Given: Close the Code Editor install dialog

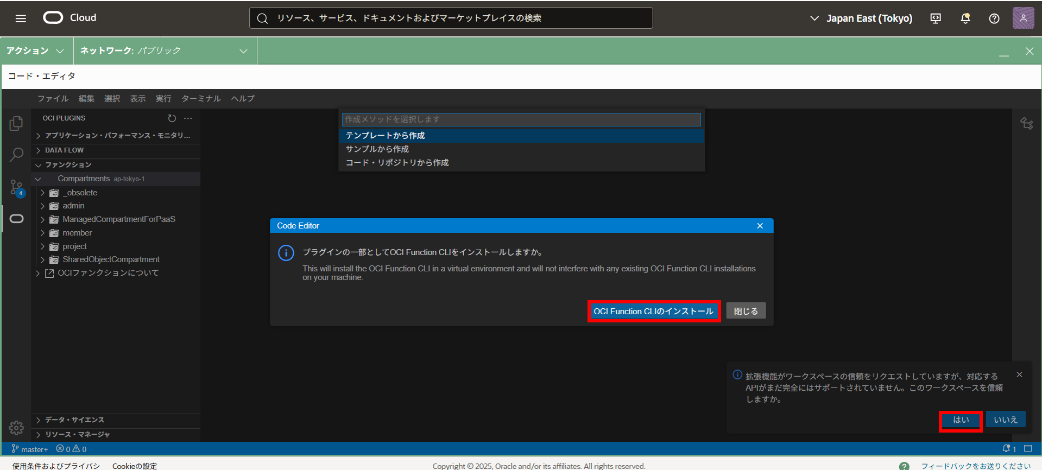Looking at the screenshot, I should point(760,226).
